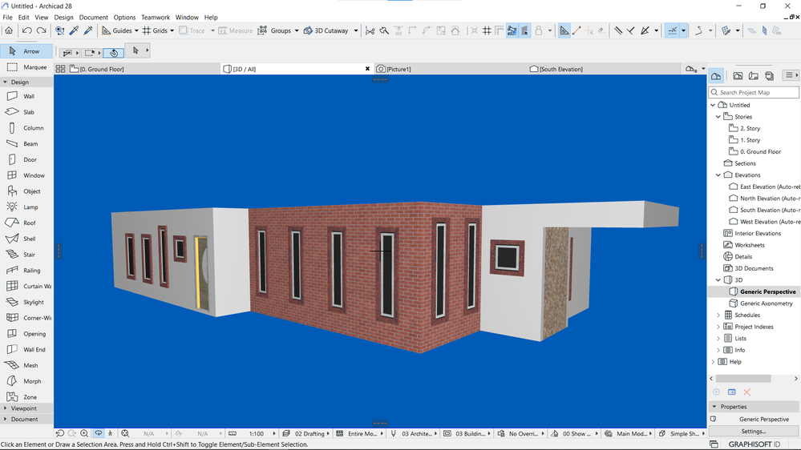Screen dimensions: 801x450
Task: Open the 3D Cutaway dropdown arrow
Action: click(x=356, y=31)
